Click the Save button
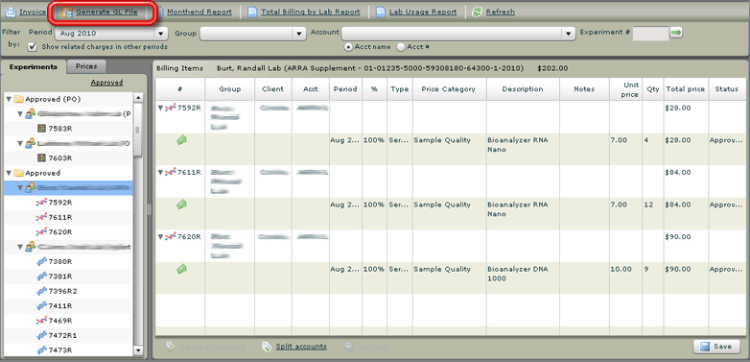The height and width of the screenshot is (362, 750). click(716, 347)
